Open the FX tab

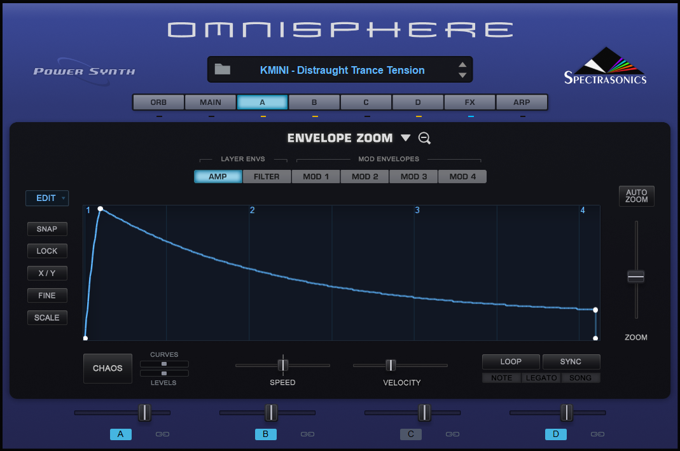coord(469,102)
